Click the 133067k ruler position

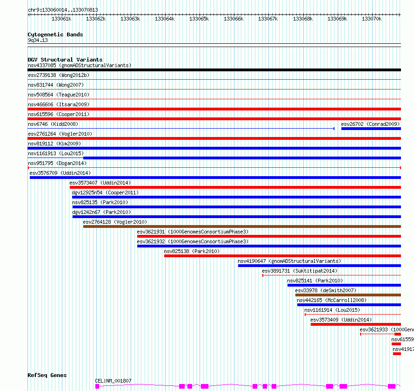point(268,19)
